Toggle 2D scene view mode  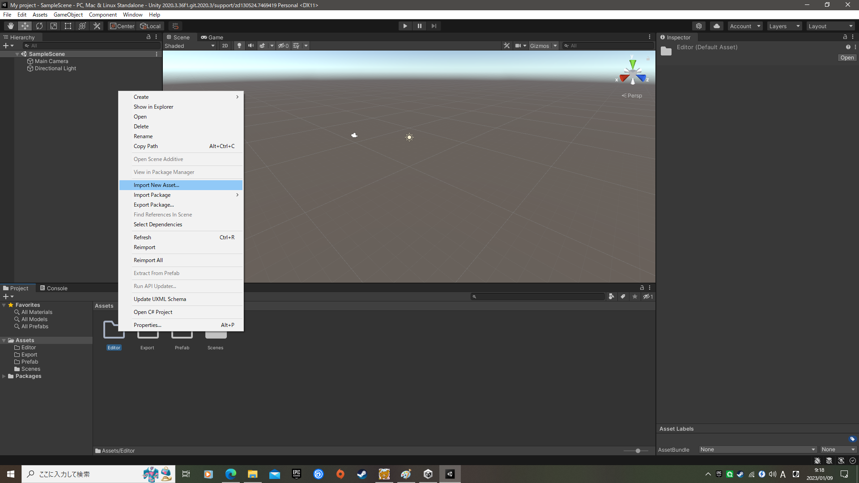click(x=225, y=46)
